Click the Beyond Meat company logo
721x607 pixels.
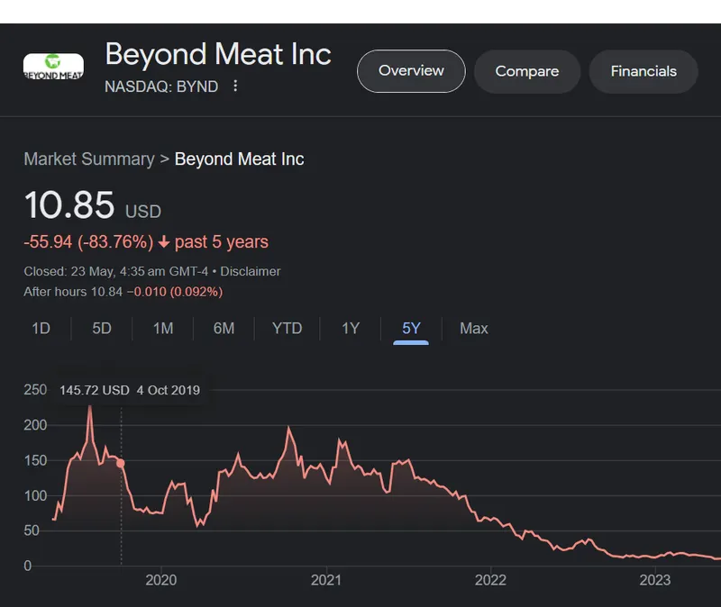click(53, 66)
